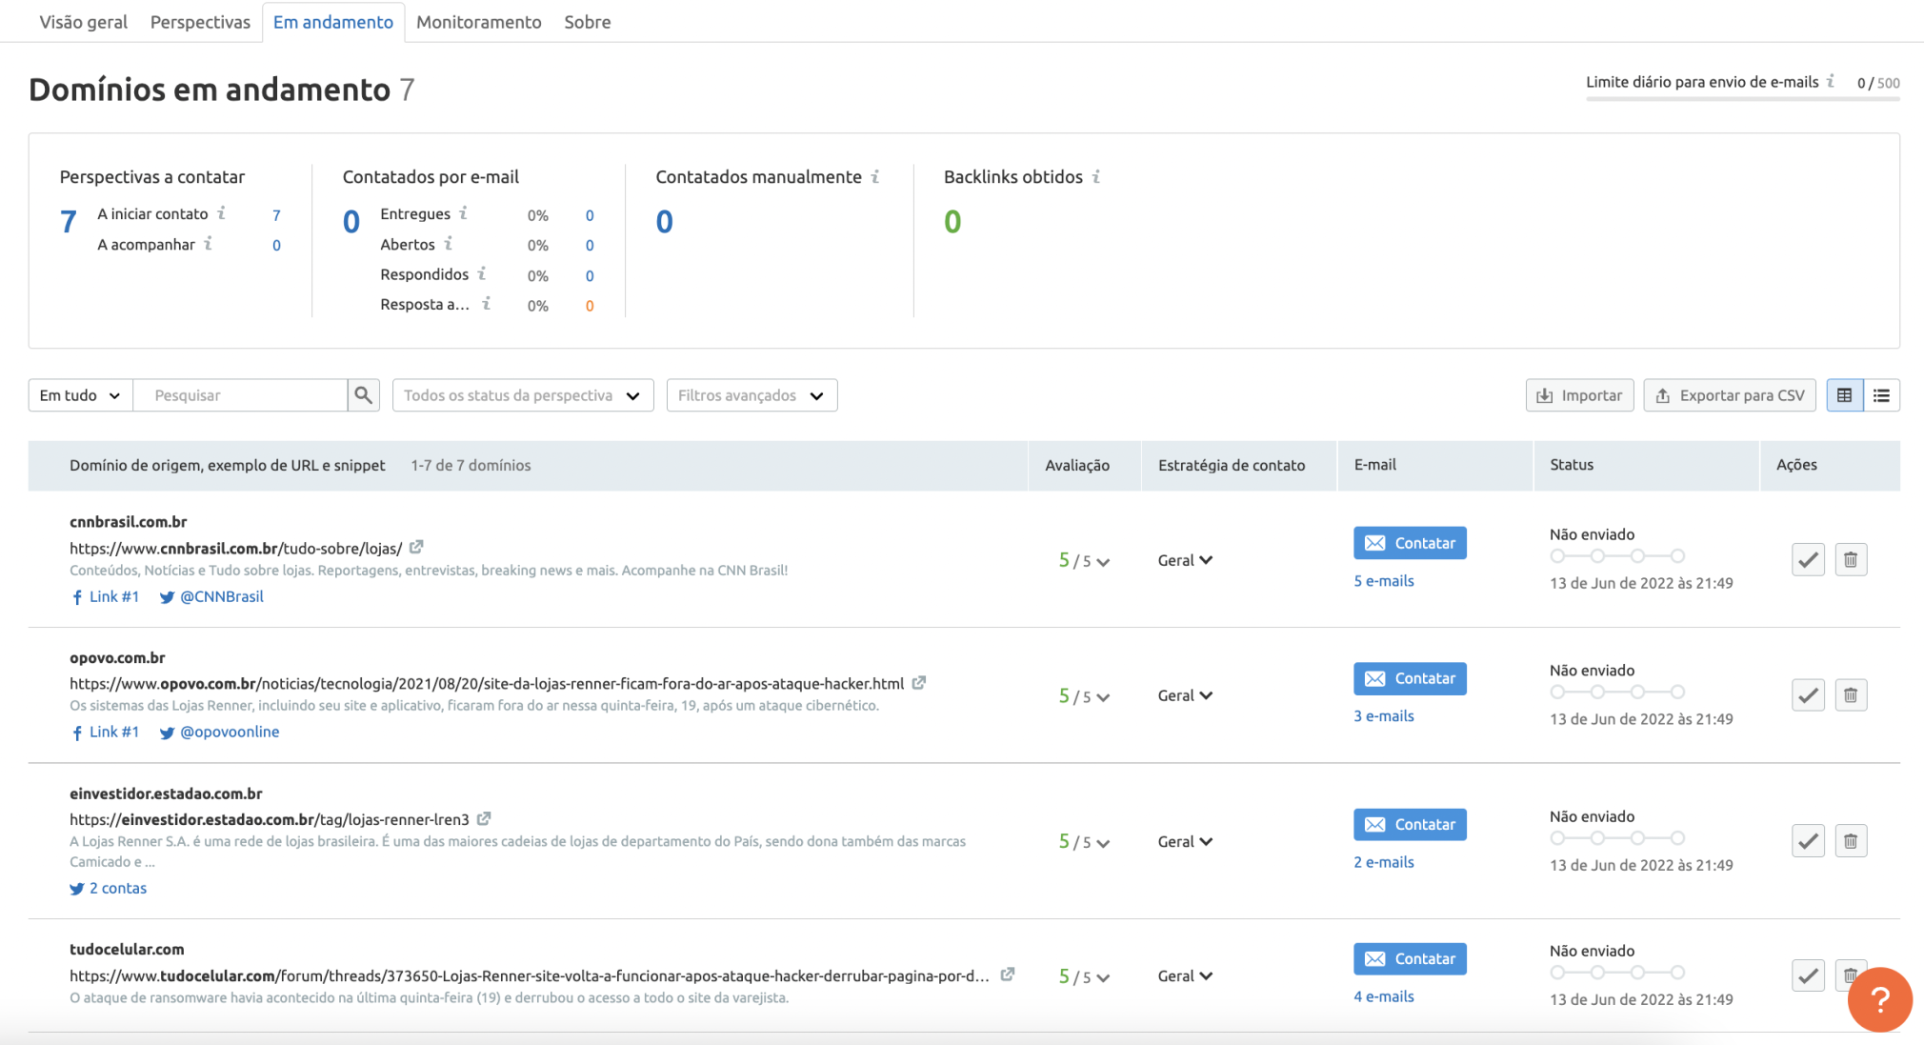Open 2 e-mails link for einvestidor

point(1384,861)
